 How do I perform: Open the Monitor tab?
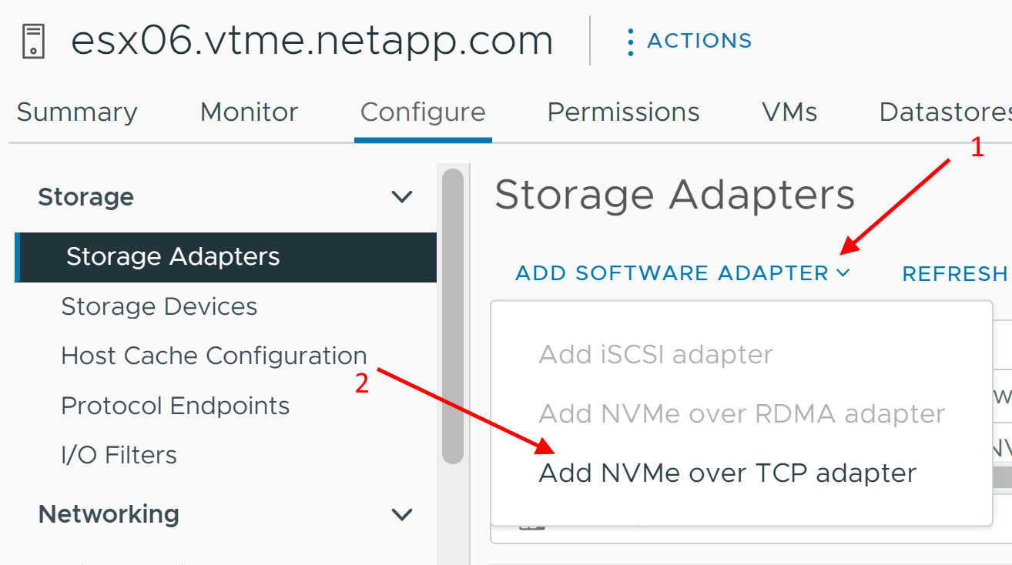pyautogui.click(x=249, y=112)
